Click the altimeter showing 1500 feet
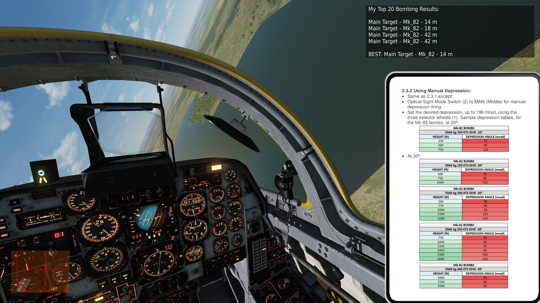The image size is (540, 303). click(193, 204)
